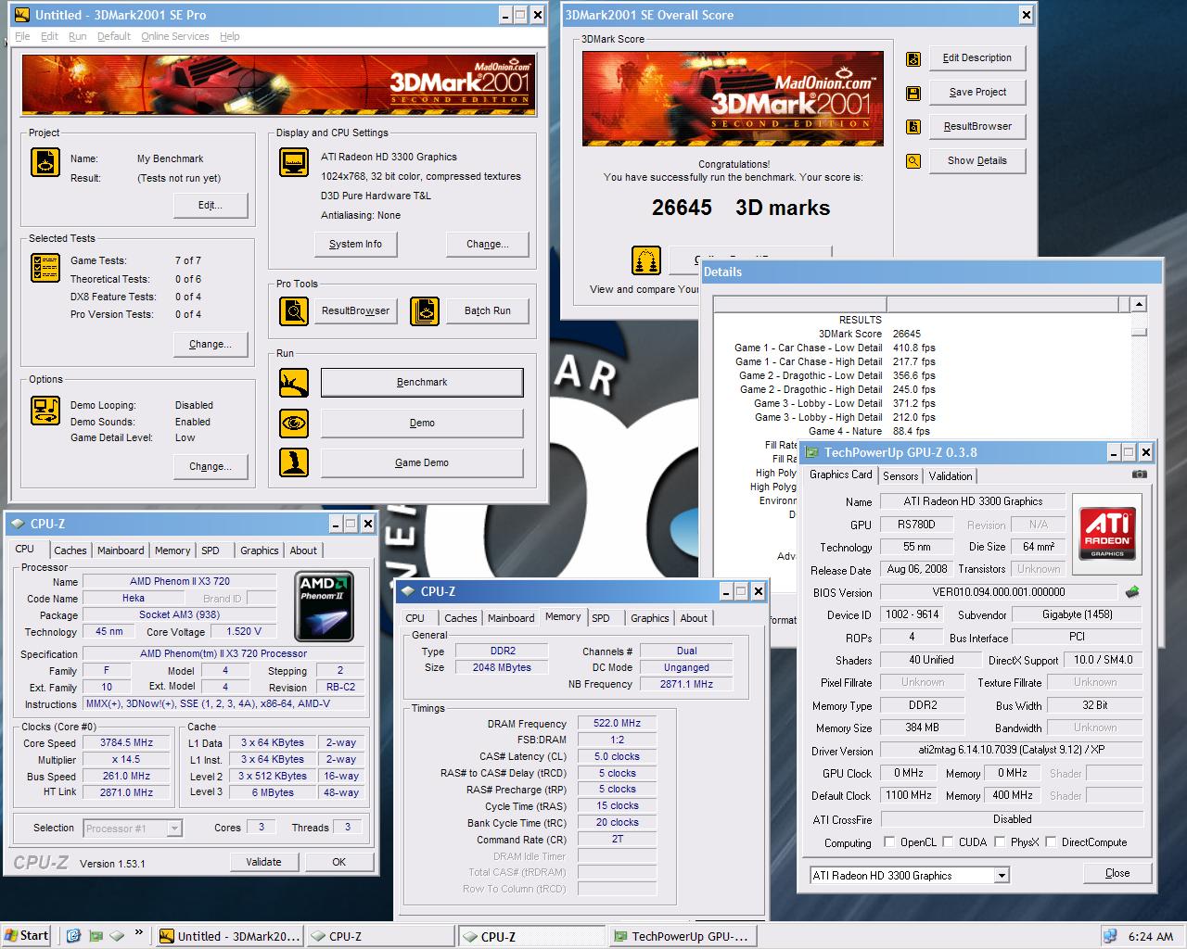
Task: Click the Online ResultBrowser tree icon
Action: click(x=646, y=260)
